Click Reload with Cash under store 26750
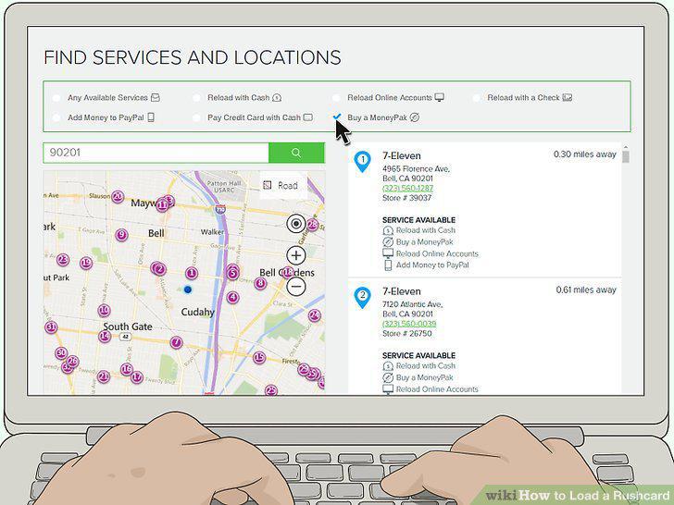Screen dimensions: 674x505 418,366
